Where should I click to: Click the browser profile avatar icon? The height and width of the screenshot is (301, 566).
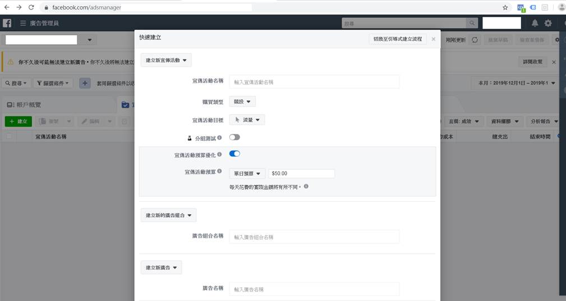coord(562,7)
